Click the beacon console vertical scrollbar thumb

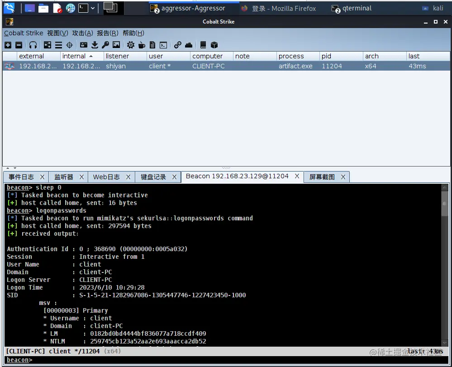[x=445, y=205]
